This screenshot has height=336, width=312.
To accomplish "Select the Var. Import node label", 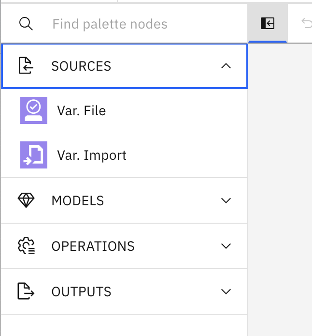I will click(x=92, y=155).
